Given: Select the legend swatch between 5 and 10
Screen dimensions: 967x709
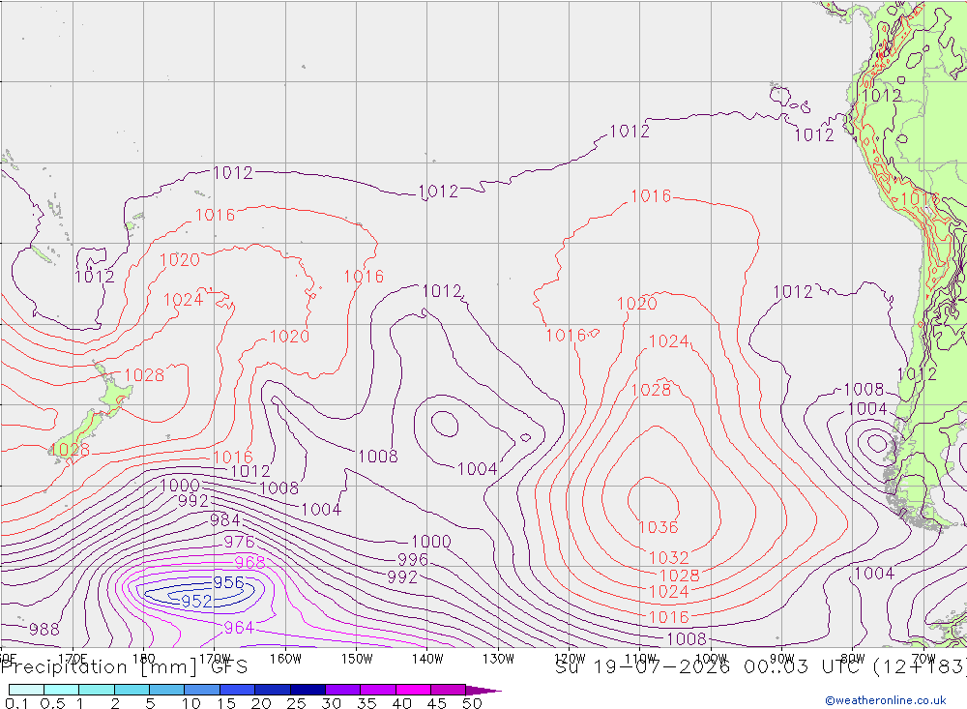Looking at the screenshot, I should [167, 690].
